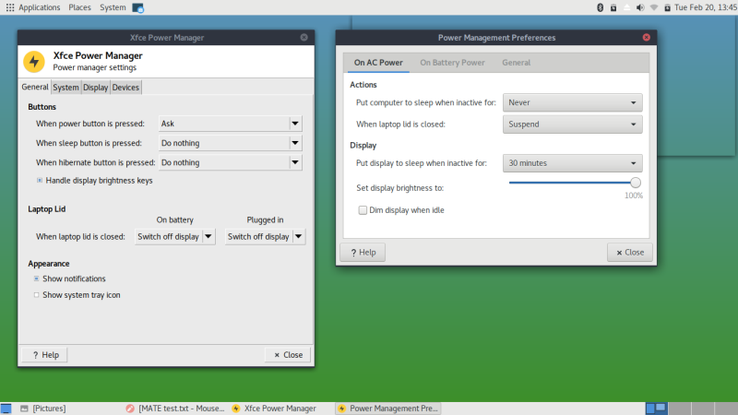Click the display brightness slider handle

click(636, 182)
